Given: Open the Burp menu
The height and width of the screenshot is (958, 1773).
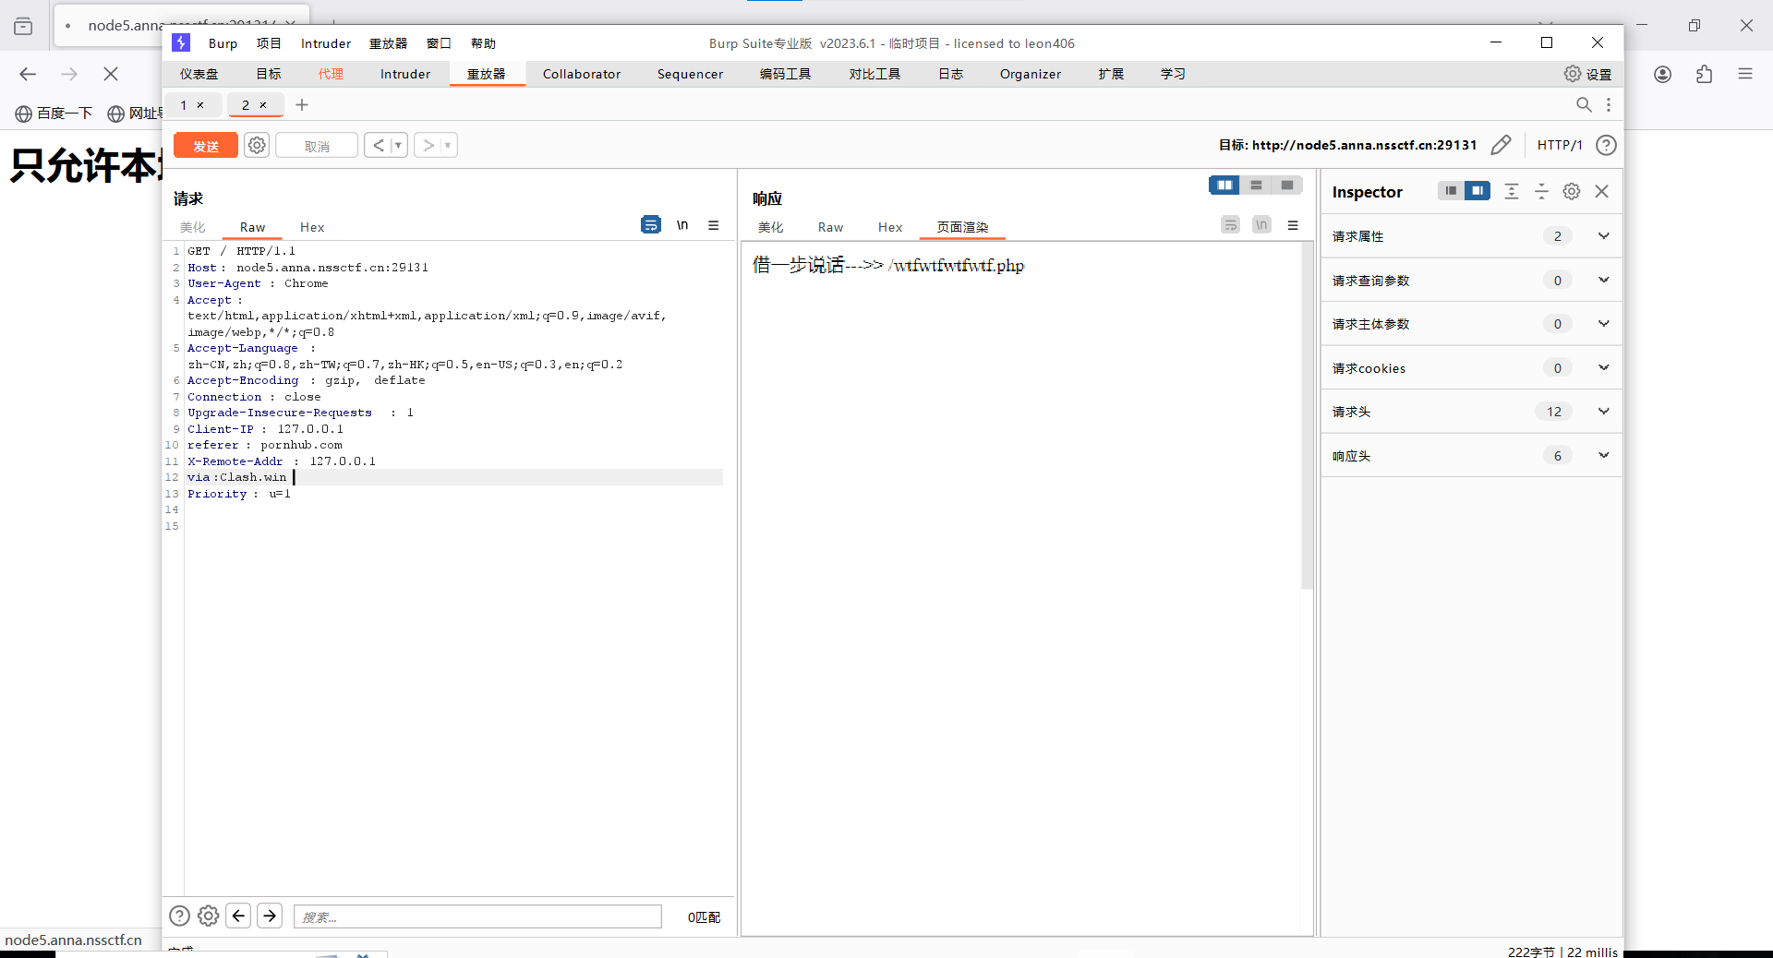Looking at the screenshot, I should tap(223, 43).
